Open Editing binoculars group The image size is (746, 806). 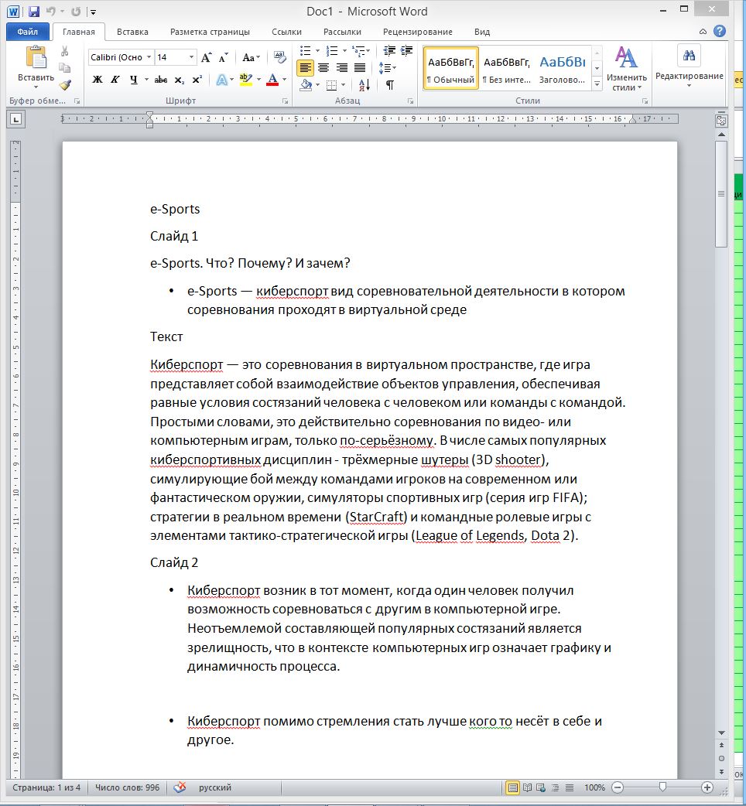click(x=689, y=56)
